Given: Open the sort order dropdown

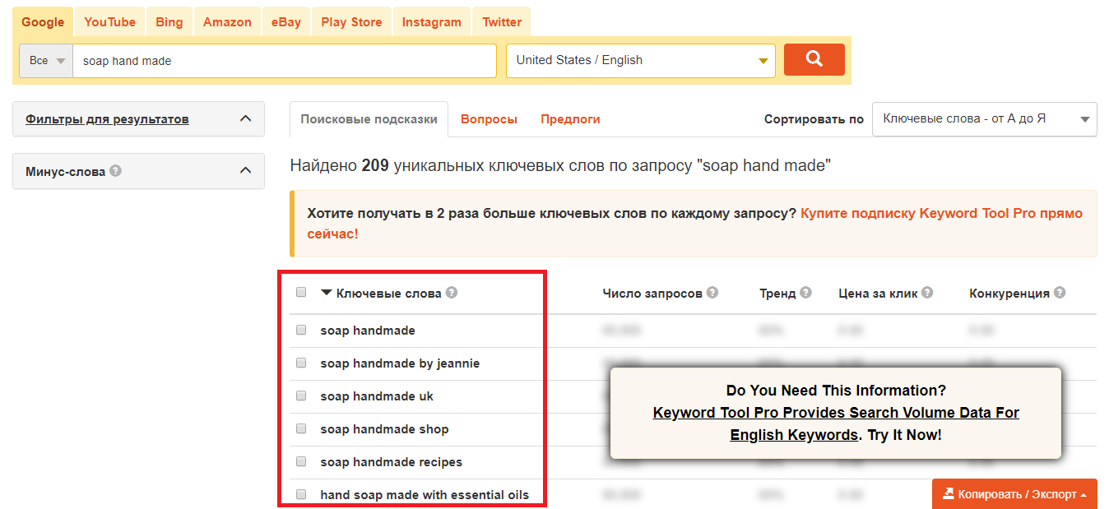Looking at the screenshot, I should 984,118.
